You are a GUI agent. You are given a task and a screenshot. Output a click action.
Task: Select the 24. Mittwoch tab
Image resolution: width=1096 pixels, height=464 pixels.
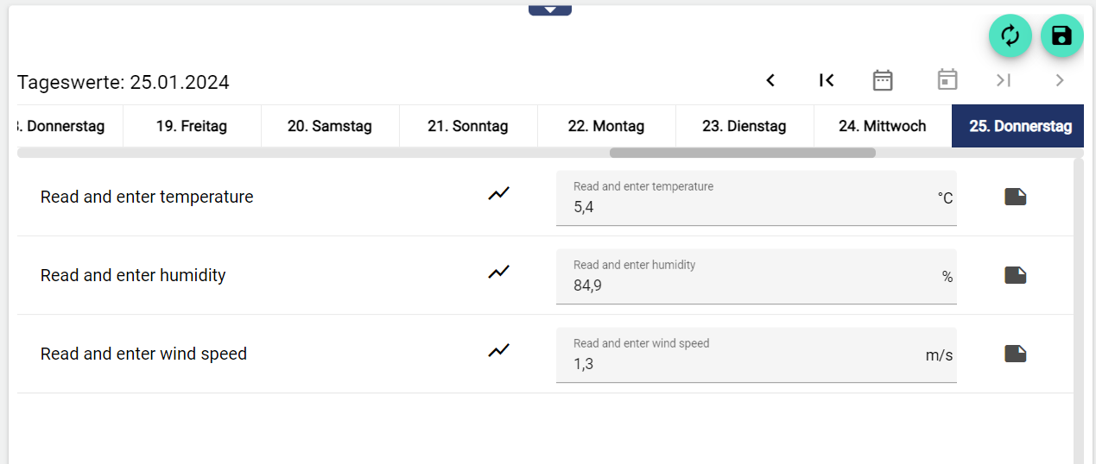pos(882,126)
